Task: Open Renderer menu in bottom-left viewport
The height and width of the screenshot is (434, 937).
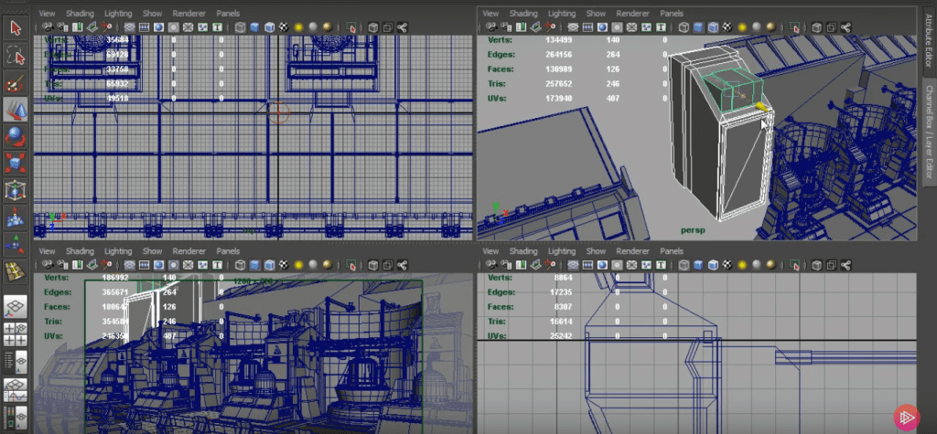Action: pyautogui.click(x=188, y=251)
